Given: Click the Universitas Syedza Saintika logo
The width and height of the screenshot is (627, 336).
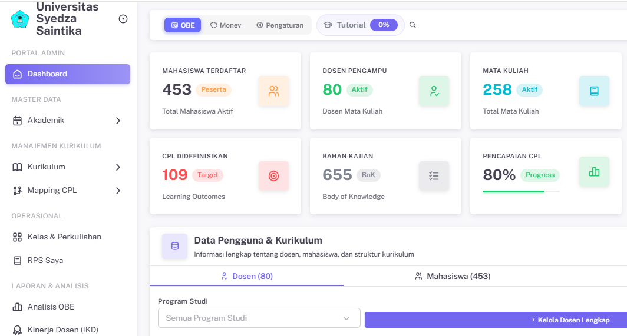Looking at the screenshot, I should point(20,19).
